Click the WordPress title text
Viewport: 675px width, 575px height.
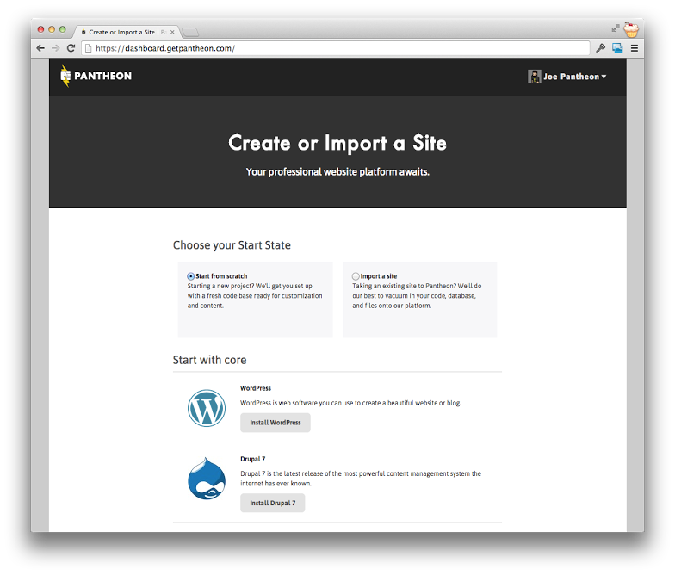(x=256, y=388)
